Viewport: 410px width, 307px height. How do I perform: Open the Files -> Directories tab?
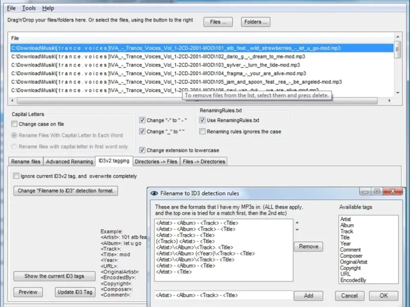pyautogui.click(x=203, y=162)
